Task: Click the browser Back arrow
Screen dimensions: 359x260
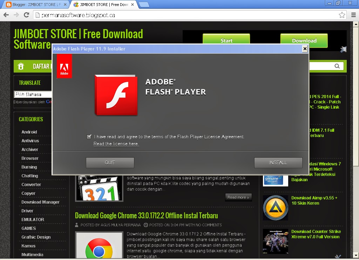Action: pyautogui.click(x=6, y=15)
